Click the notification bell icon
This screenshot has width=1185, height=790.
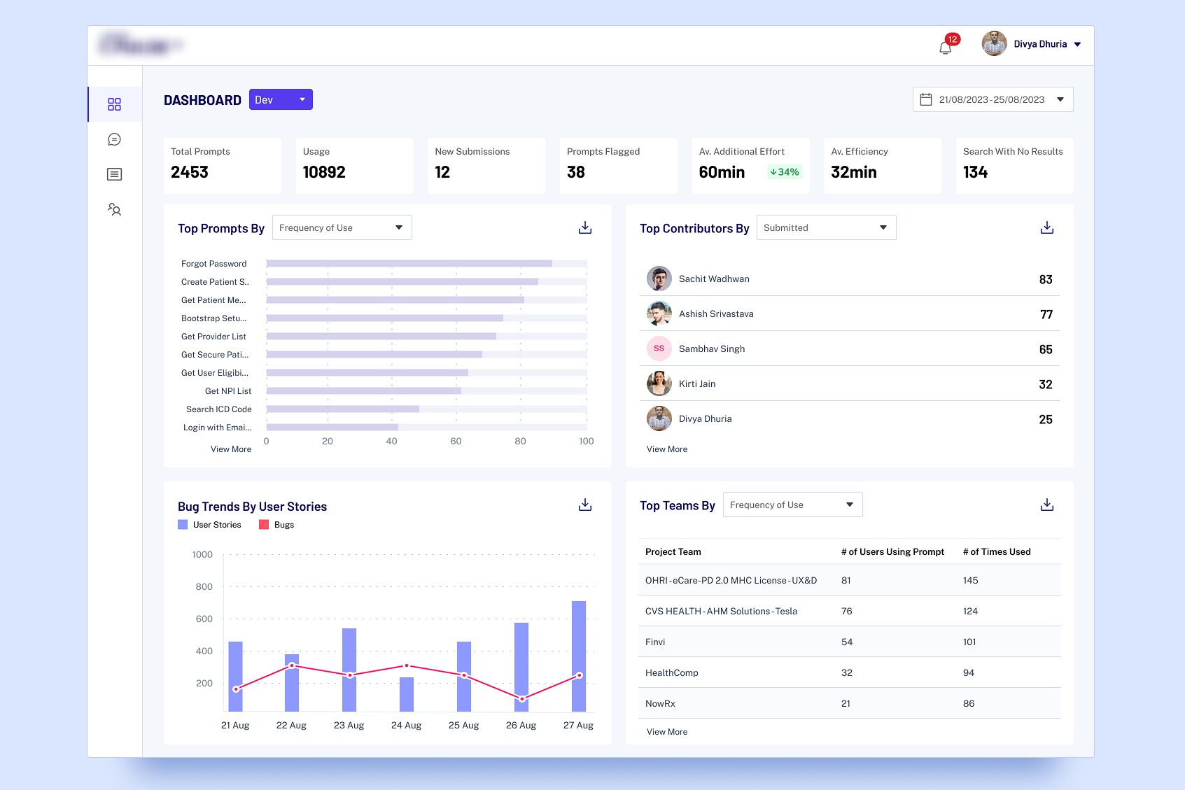point(946,47)
